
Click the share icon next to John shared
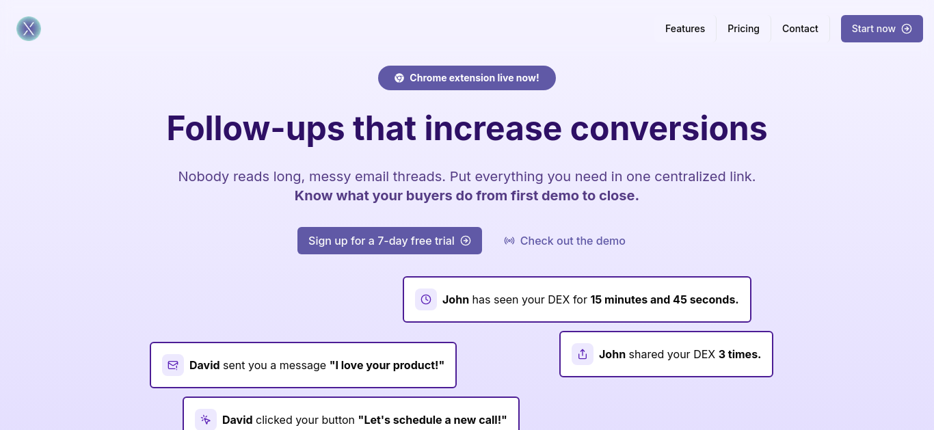coord(583,354)
